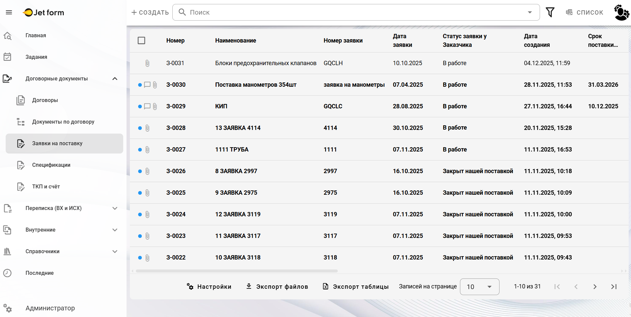Viewport: 631px width, 317px height.
Task: Open Спецификации in sidebar
Action: click(x=51, y=165)
